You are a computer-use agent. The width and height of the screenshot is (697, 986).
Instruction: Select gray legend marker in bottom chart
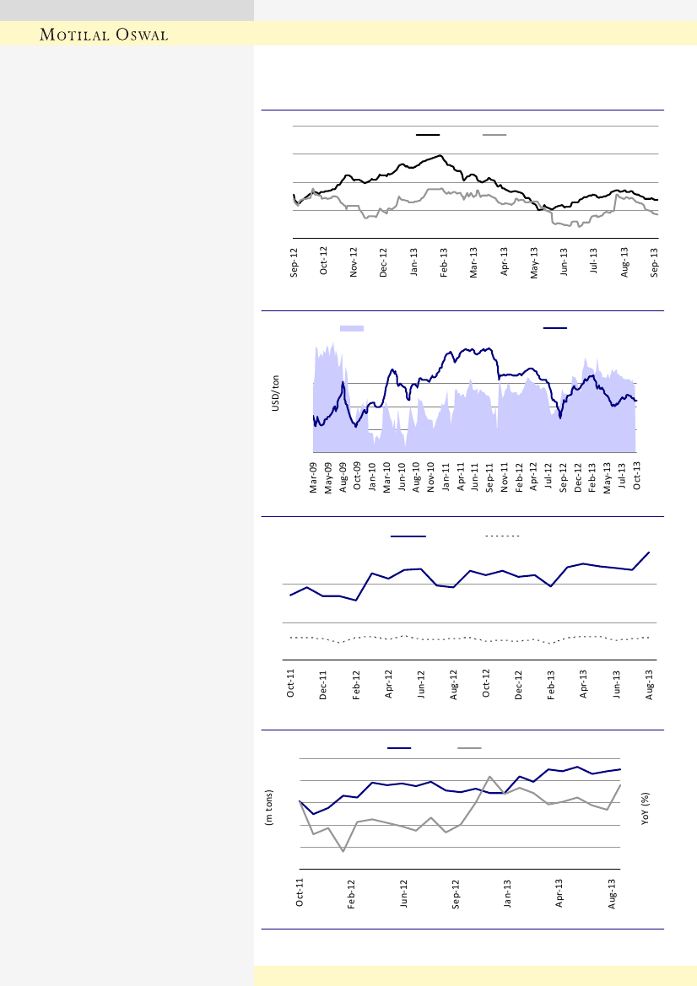pos(469,747)
